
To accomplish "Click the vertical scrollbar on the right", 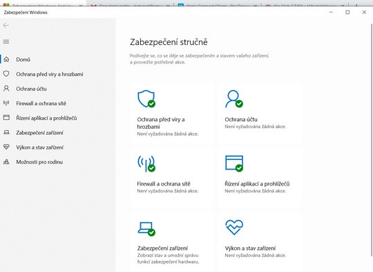I will (372, 140).
